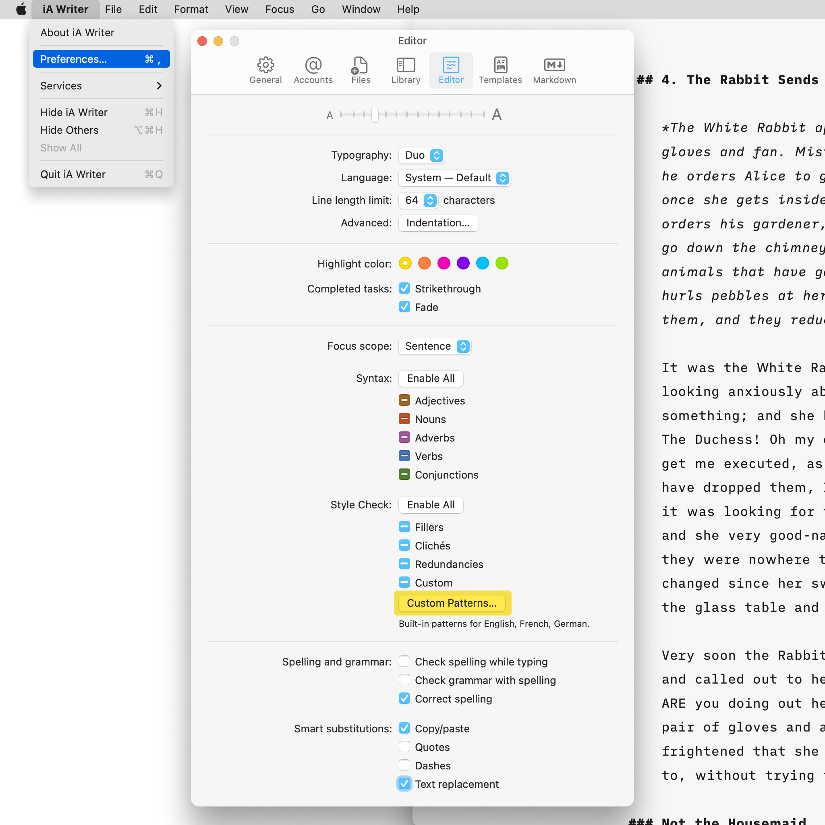
Task: Choose Quit iA Writer
Action: click(x=101, y=174)
